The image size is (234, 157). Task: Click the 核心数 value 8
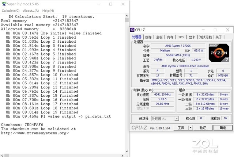(x=201, y=118)
